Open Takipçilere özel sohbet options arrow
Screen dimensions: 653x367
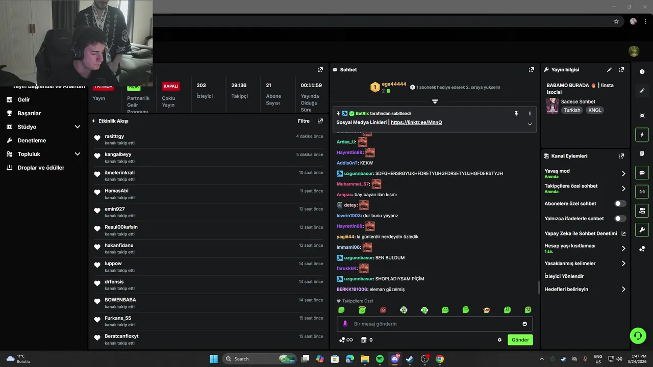point(623,189)
